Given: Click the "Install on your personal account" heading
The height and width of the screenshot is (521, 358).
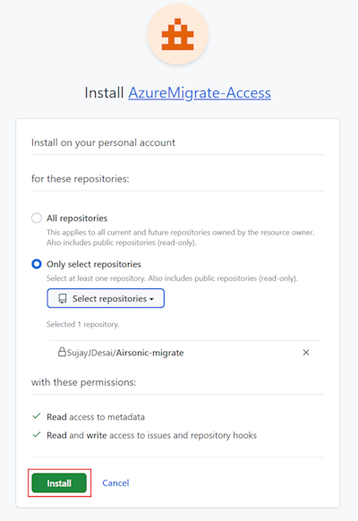Looking at the screenshot, I should 103,142.
